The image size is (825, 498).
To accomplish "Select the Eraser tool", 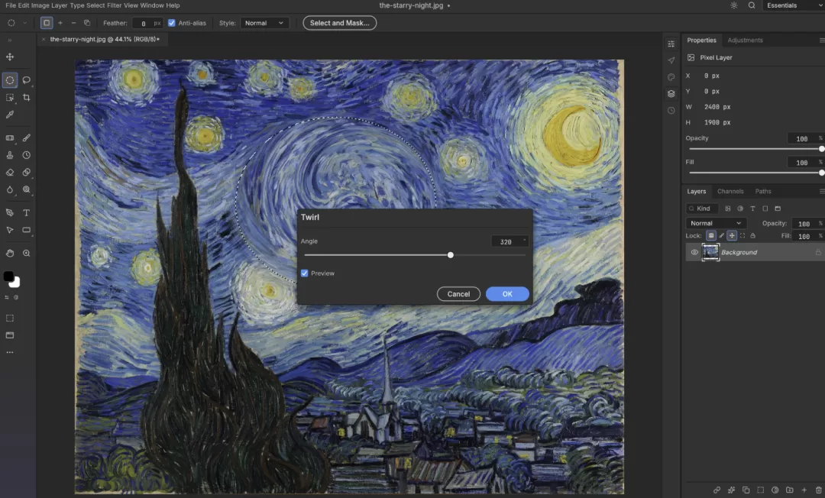I will pyautogui.click(x=9, y=173).
